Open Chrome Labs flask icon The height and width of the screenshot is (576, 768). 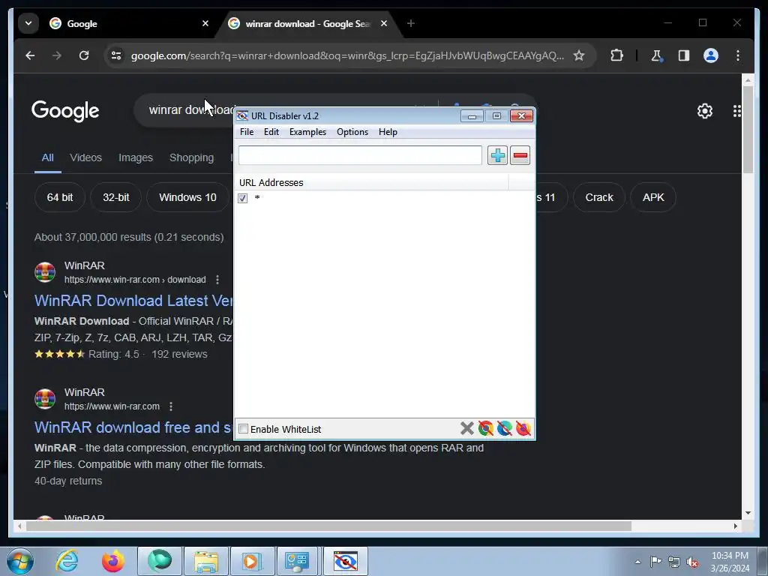coord(656,55)
